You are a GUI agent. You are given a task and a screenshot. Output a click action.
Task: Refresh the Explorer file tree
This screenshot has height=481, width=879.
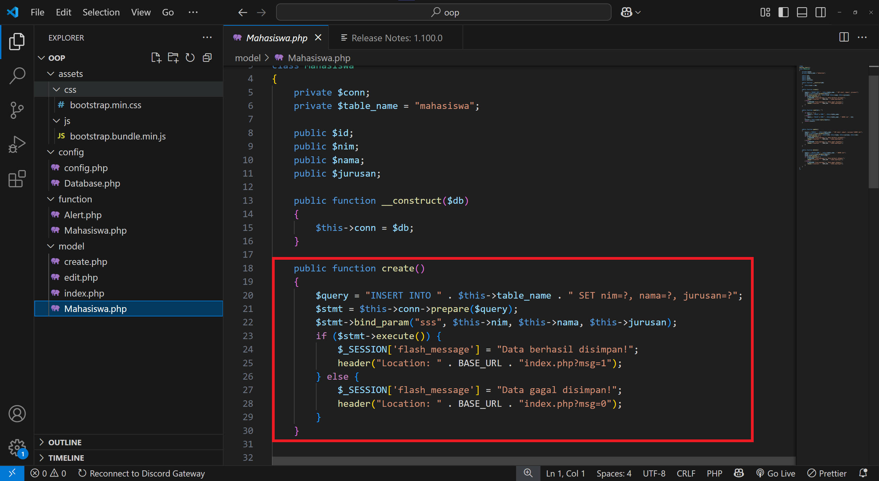(190, 57)
